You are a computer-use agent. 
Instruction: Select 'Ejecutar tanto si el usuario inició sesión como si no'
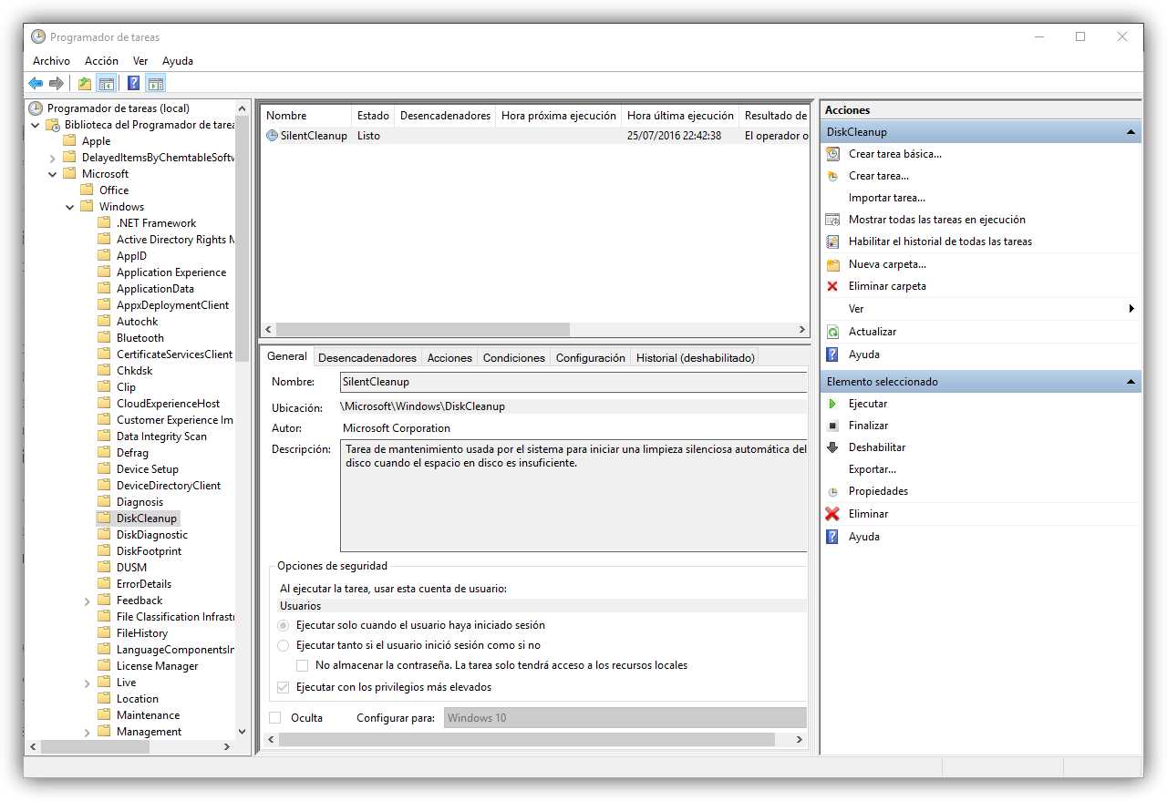coord(284,645)
